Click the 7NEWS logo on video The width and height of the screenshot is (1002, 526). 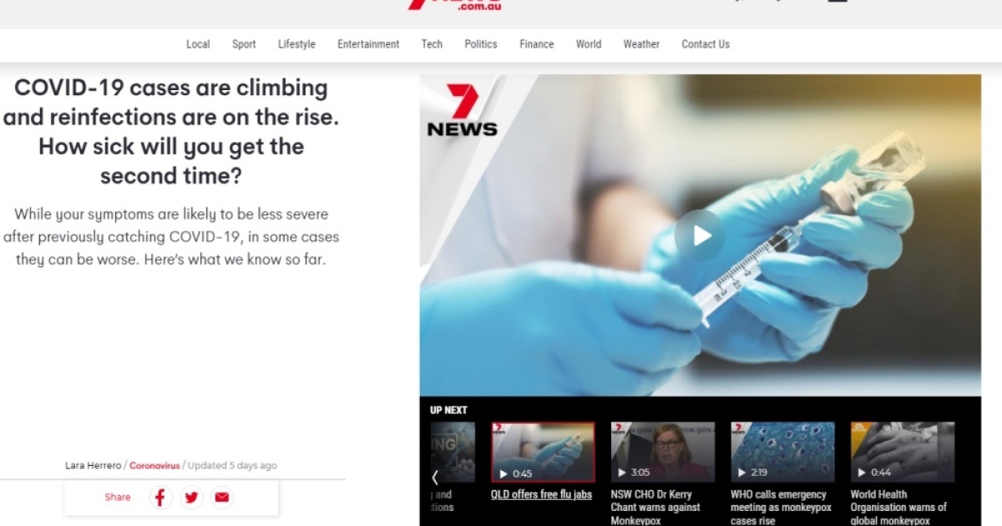click(462, 110)
